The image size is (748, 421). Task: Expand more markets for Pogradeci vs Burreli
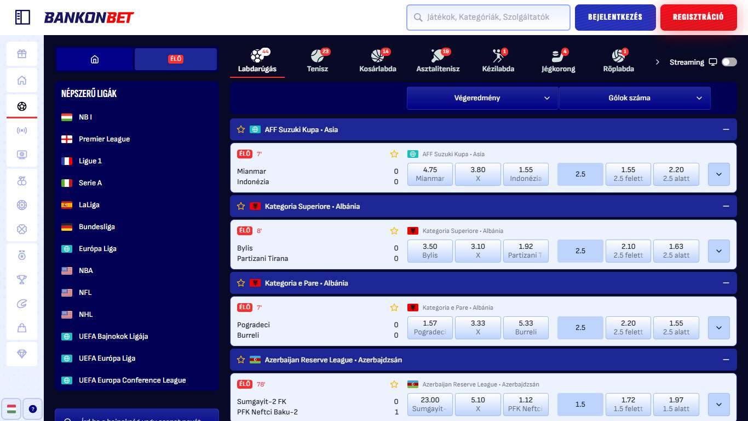(x=719, y=328)
